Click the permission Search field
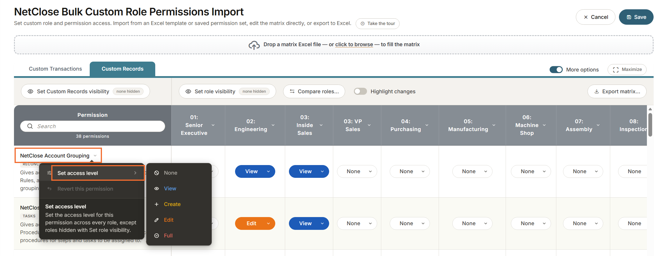Image resolution: width=667 pixels, height=256 pixels. 93,126
